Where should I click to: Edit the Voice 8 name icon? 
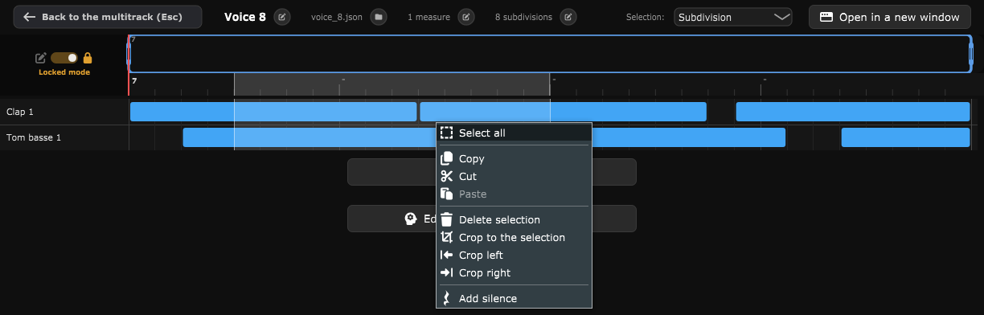click(x=282, y=17)
